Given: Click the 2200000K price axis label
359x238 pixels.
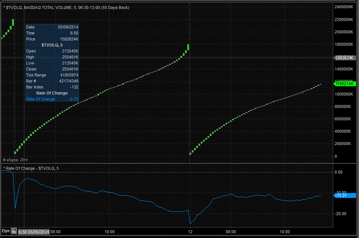Looking at the screenshot, I should click(344, 19).
